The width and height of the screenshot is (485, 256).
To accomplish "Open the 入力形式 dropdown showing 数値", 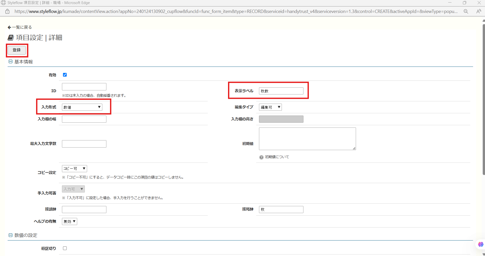I will [82, 107].
